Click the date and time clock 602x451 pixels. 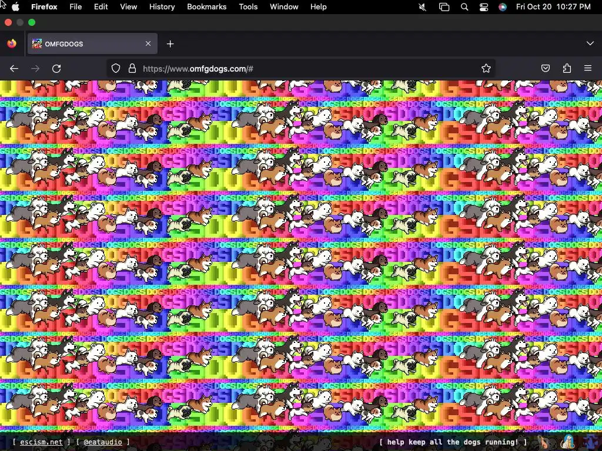coord(553,7)
